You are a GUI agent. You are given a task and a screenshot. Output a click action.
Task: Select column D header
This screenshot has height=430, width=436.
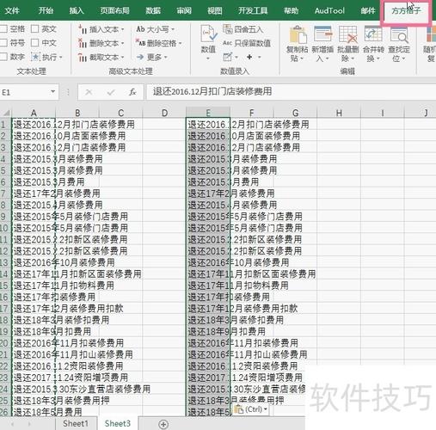164,113
